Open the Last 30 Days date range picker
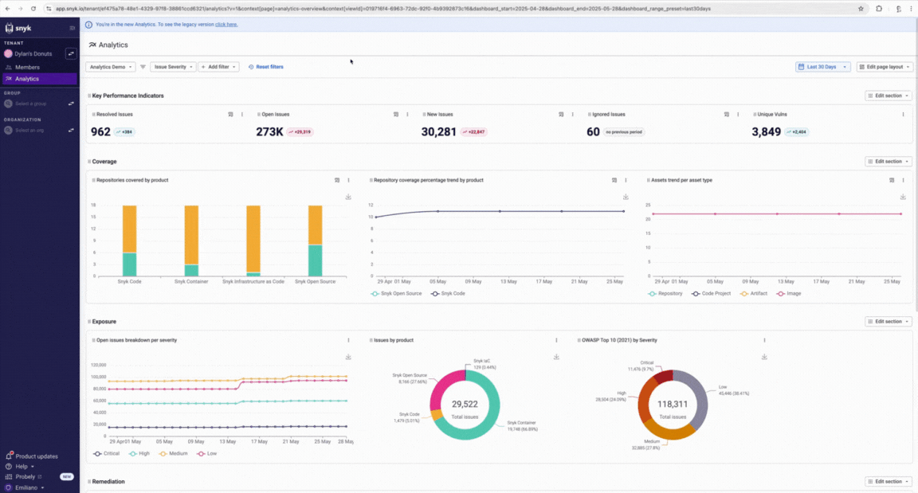 coord(823,67)
